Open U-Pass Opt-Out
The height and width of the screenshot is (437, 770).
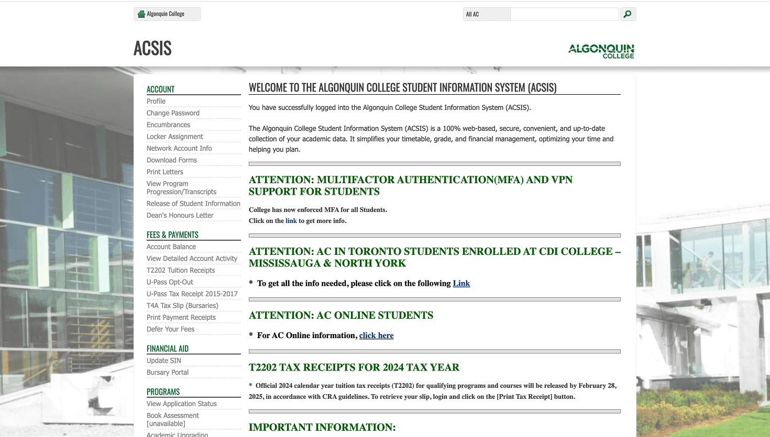click(170, 282)
